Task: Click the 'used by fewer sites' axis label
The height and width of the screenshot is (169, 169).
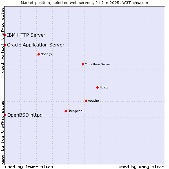Action: click(x=29, y=167)
